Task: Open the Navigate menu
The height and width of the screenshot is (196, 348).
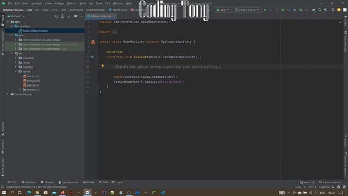Action: (36, 4)
